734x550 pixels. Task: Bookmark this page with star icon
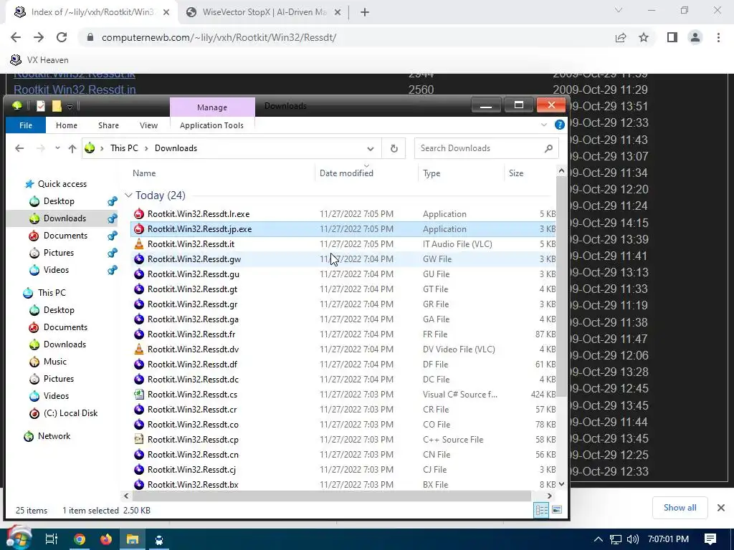pyautogui.click(x=644, y=37)
